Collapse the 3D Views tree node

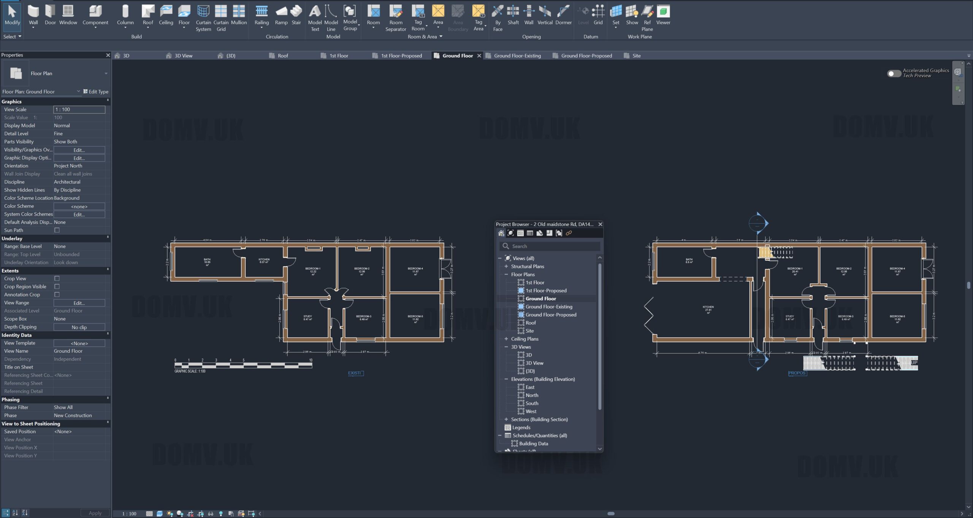pos(506,347)
